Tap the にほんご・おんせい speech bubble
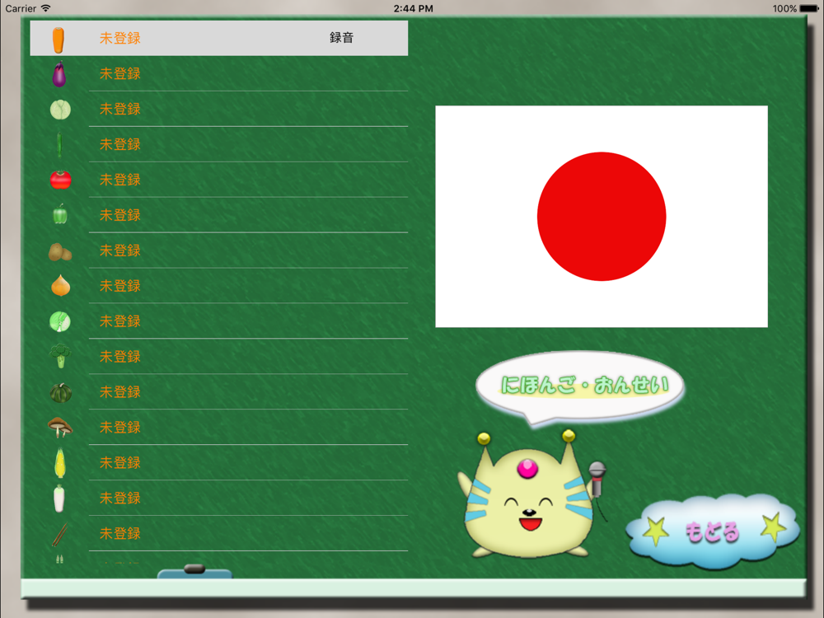Image resolution: width=824 pixels, height=618 pixels. click(580, 387)
